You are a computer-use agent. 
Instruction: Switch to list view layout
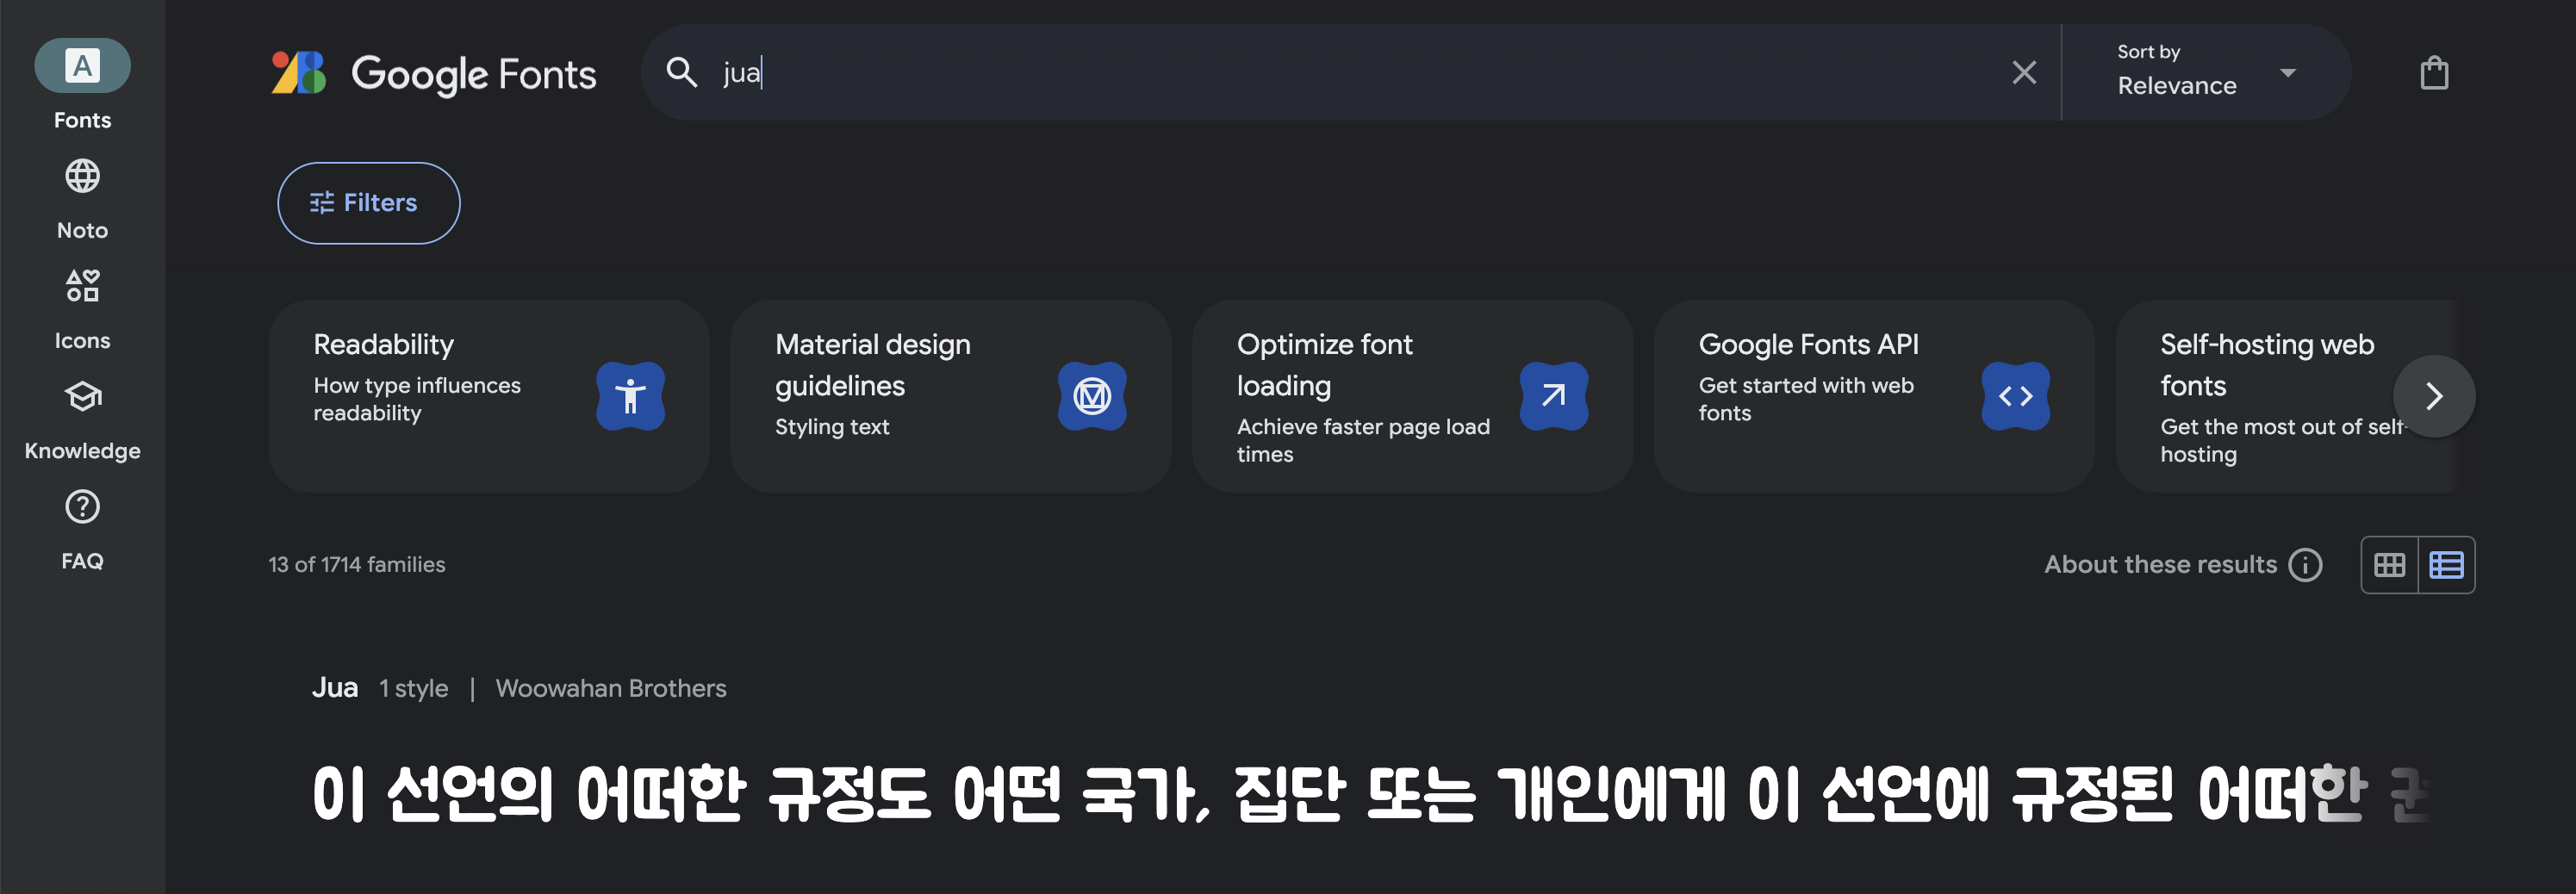(2447, 565)
